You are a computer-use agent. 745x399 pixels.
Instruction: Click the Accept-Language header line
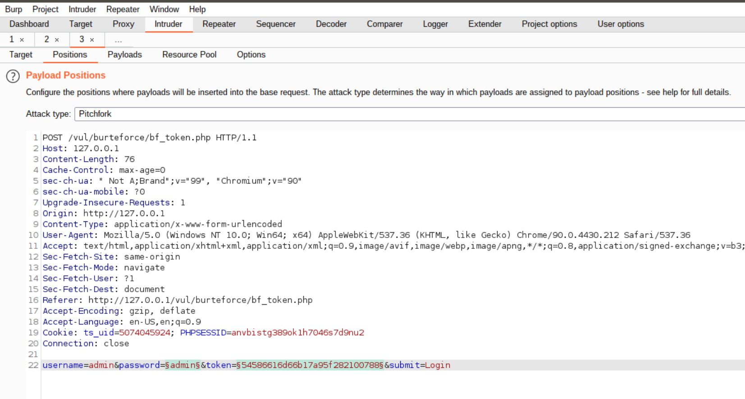(122, 321)
